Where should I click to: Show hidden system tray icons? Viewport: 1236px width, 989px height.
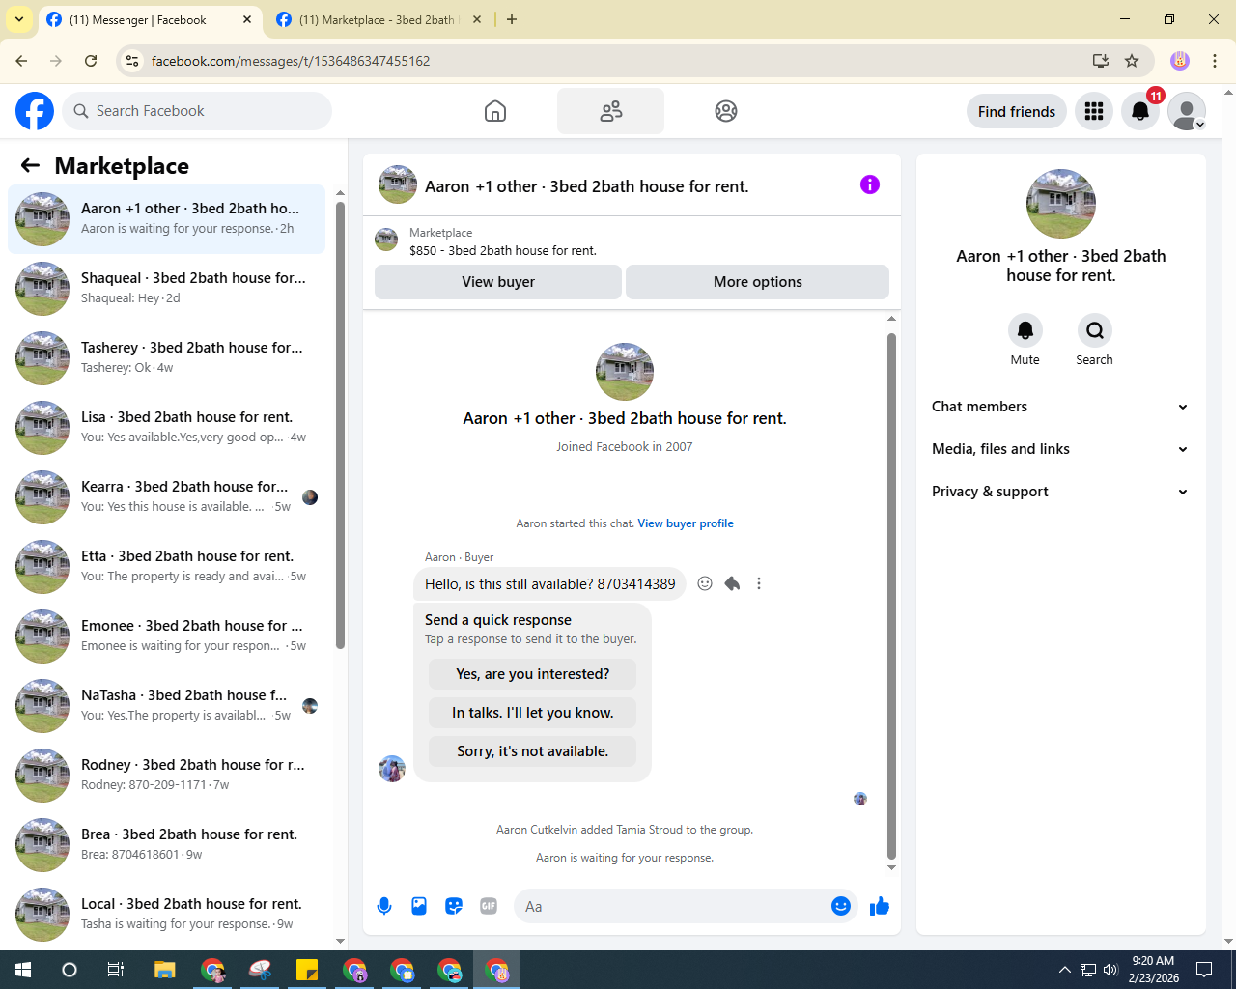coord(1064,970)
